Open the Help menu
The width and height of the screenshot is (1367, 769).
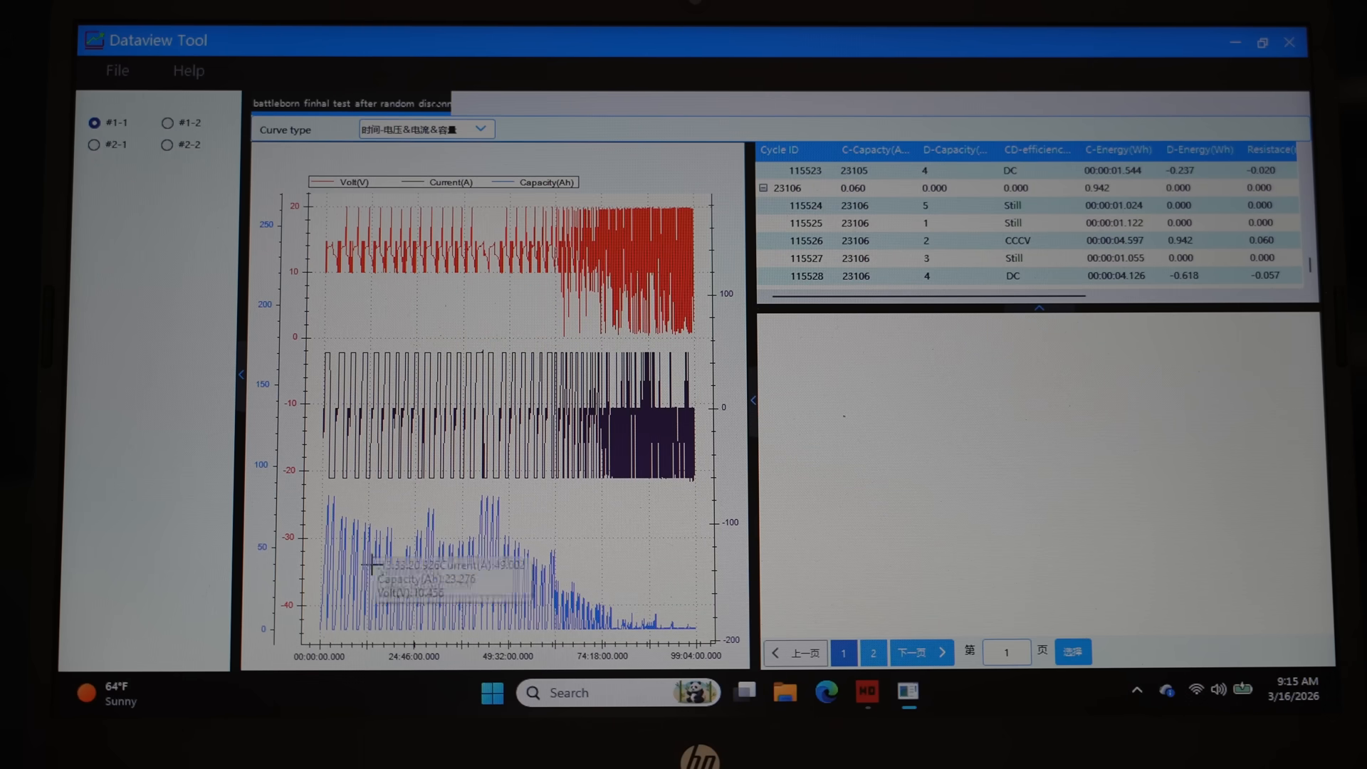[x=189, y=70]
